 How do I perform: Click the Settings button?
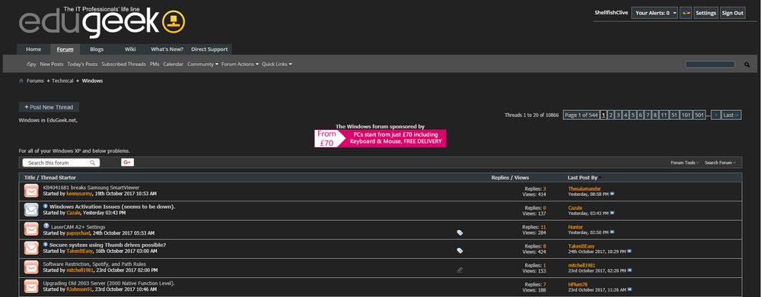coord(705,13)
